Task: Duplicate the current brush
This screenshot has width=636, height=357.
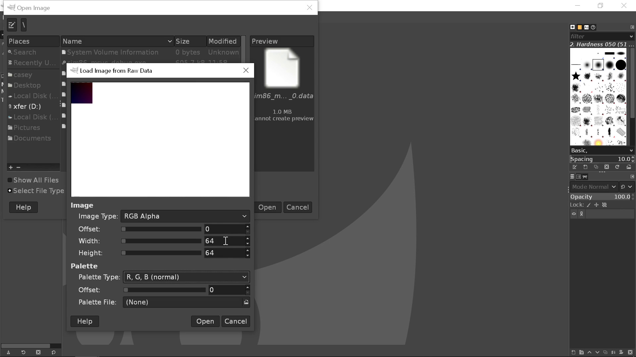Action: tap(596, 167)
